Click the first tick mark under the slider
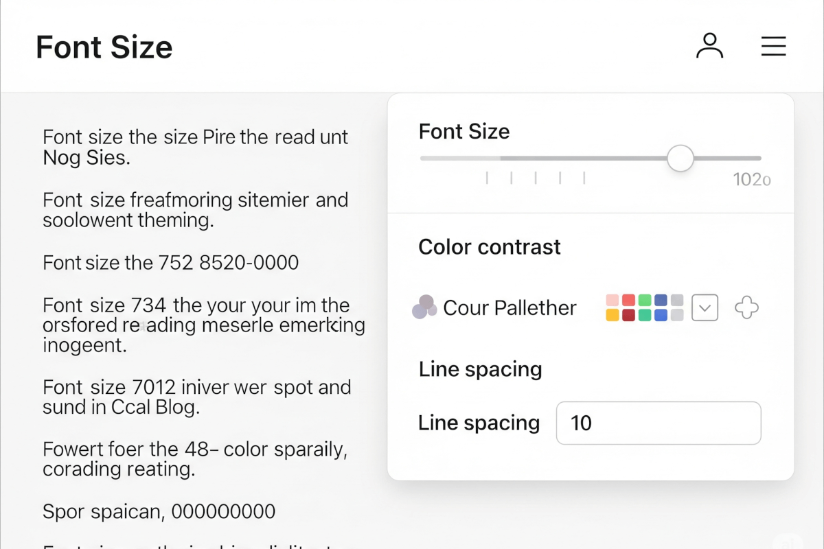 tap(487, 178)
